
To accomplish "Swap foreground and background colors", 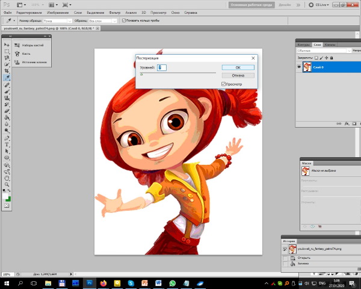I will [9, 190].
